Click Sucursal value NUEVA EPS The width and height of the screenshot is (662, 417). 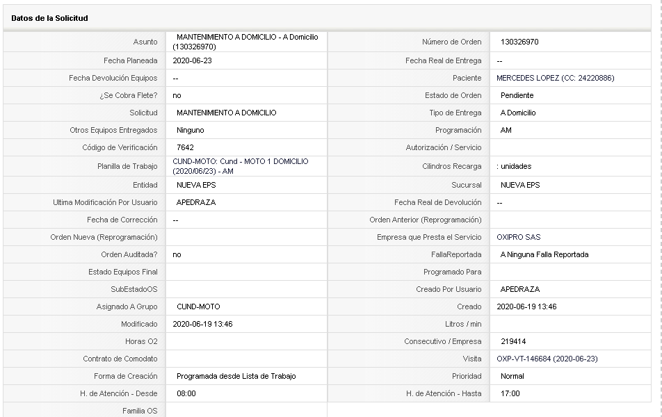point(520,186)
